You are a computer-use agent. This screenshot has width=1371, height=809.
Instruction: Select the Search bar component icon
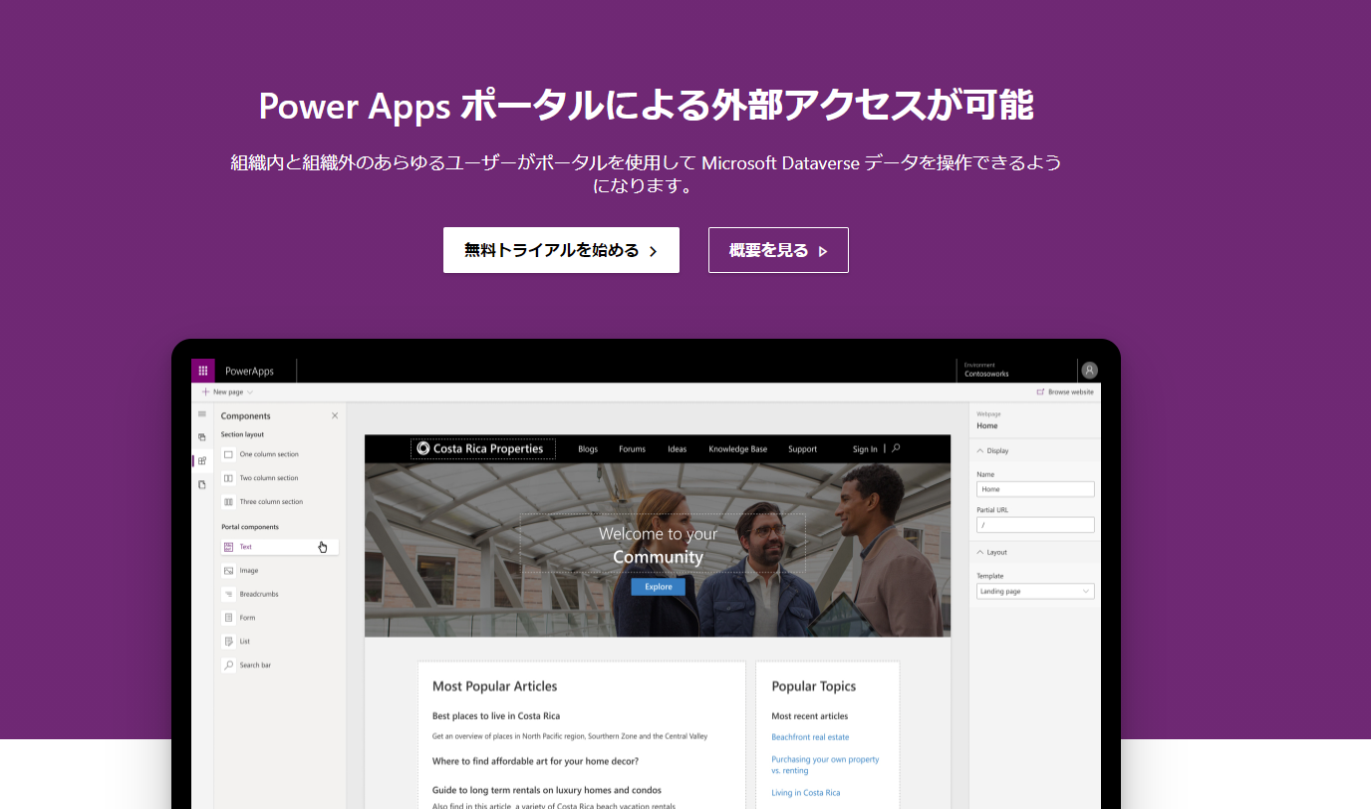coord(228,665)
